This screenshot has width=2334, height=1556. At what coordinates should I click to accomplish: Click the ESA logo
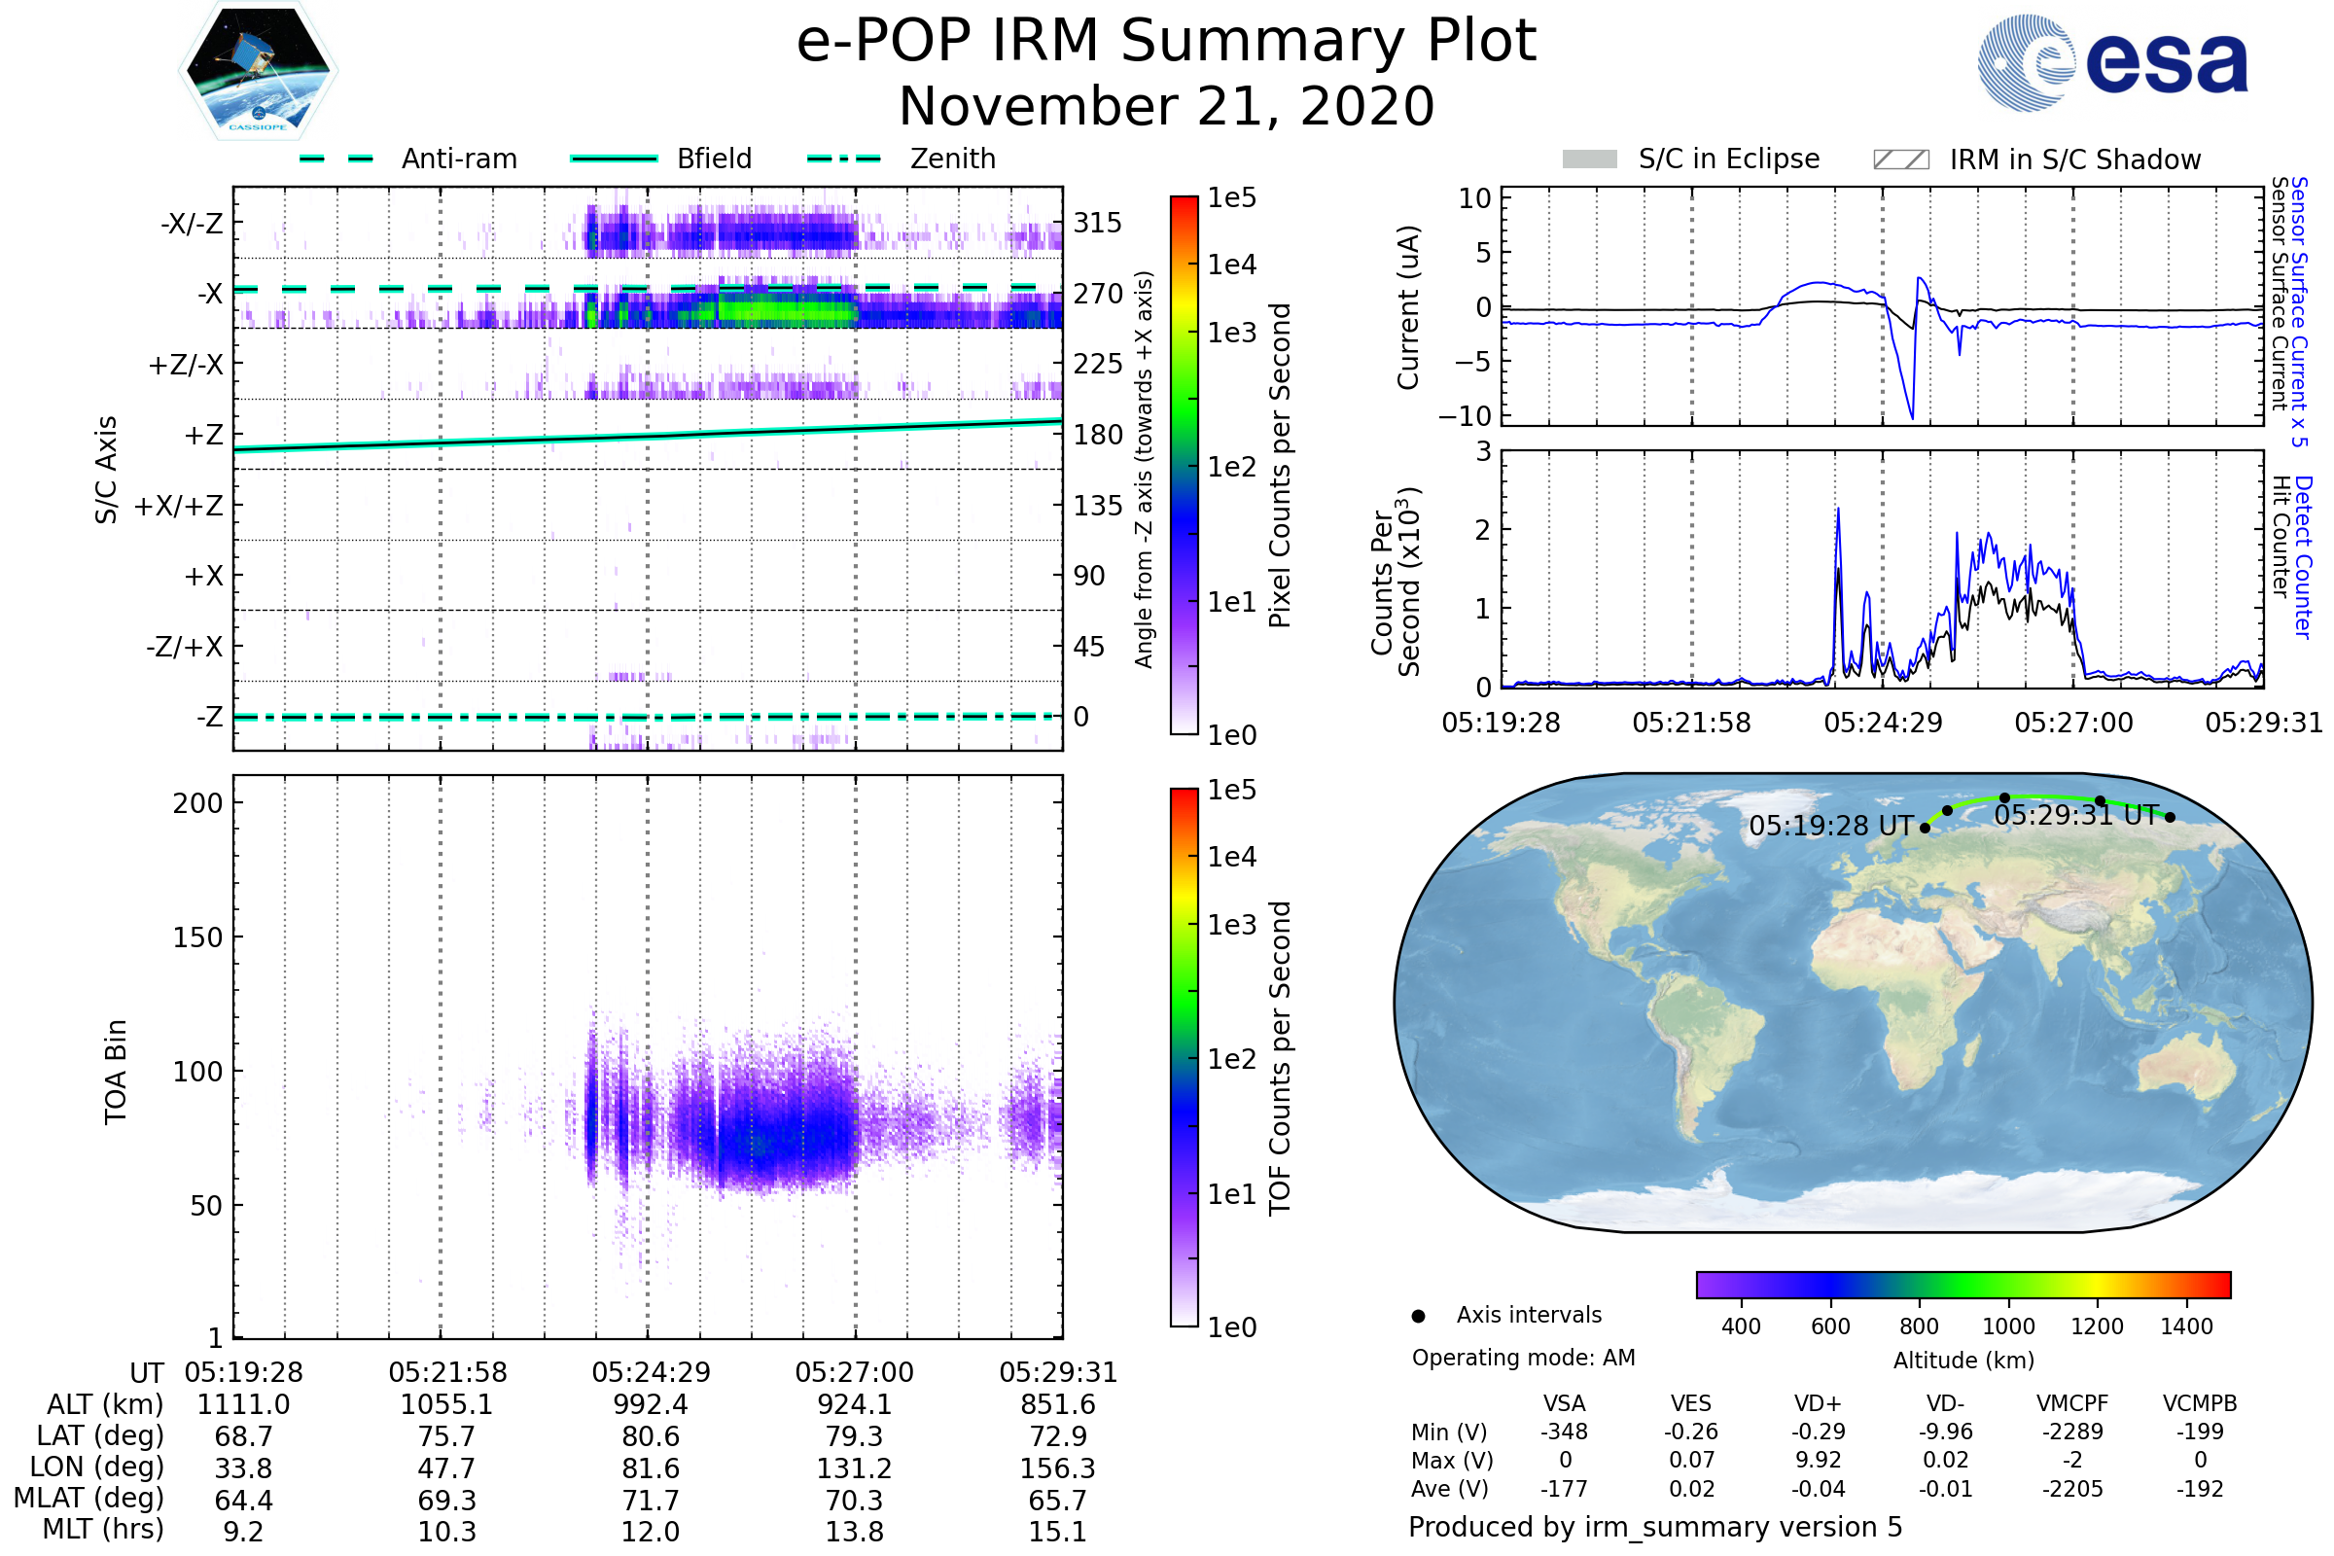pos(2111,61)
